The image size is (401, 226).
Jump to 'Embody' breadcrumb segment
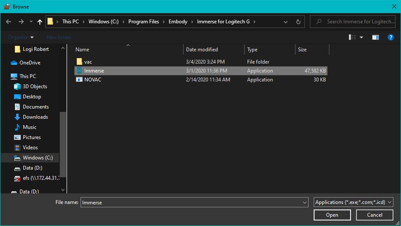coord(178,22)
